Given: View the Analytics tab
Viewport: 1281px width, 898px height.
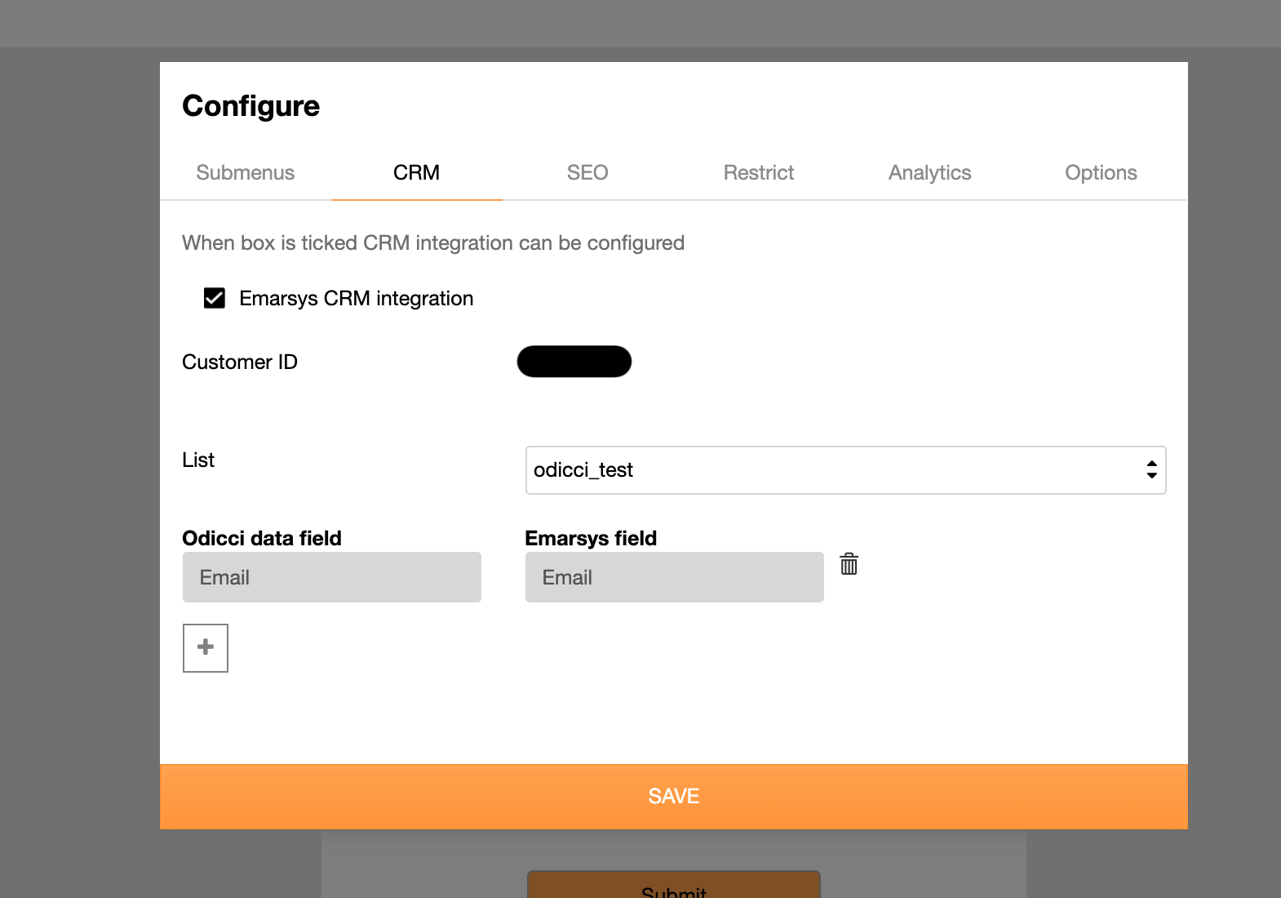Looking at the screenshot, I should [x=929, y=173].
